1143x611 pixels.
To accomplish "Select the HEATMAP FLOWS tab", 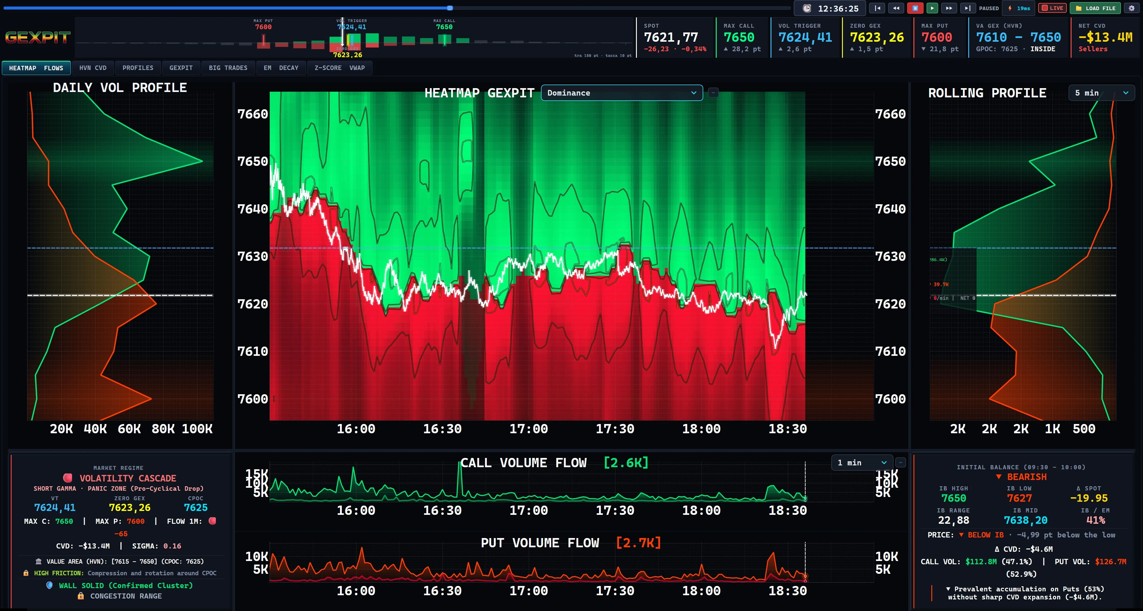I will [36, 68].
